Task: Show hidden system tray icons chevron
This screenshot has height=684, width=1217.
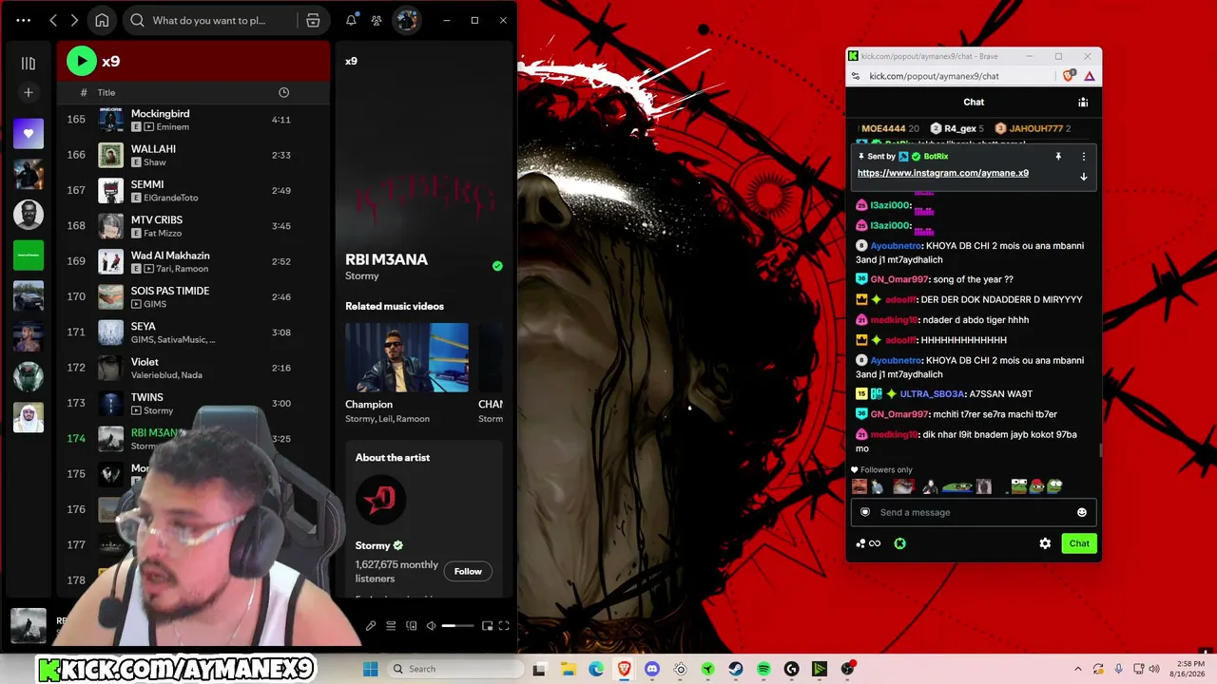Action: click(1078, 669)
